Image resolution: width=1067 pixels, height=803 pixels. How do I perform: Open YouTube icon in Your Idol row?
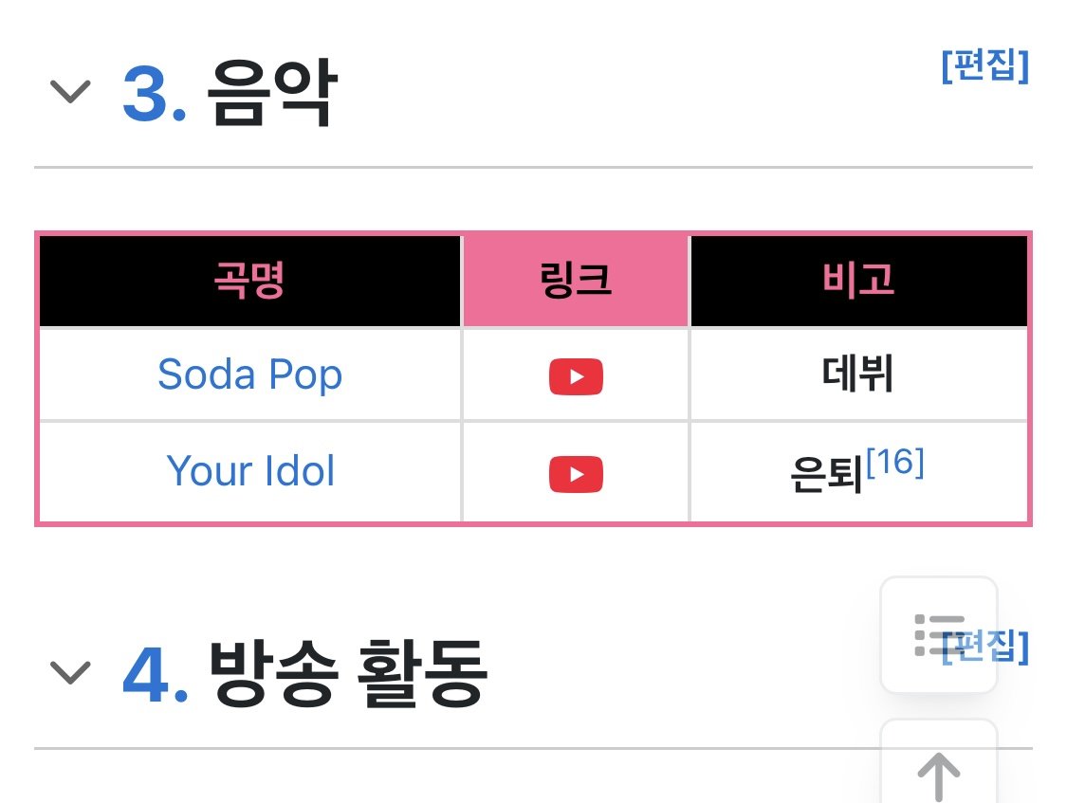[x=576, y=474]
